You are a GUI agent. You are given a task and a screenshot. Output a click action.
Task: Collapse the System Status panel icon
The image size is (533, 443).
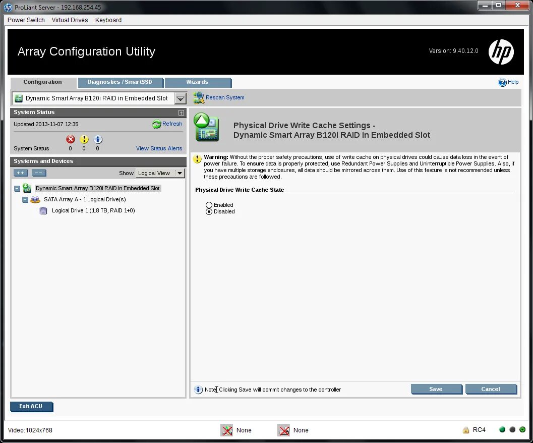click(x=181, y=113)
